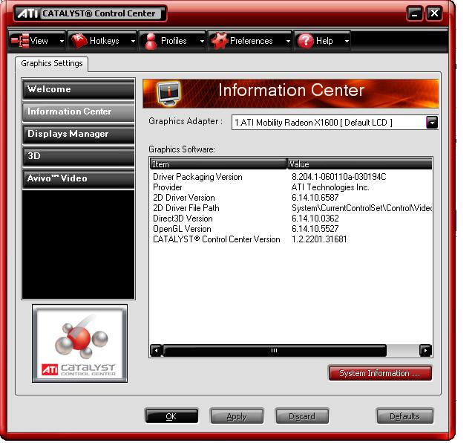Click value 6.14.10.6587
This screenshot has width=475, height=443.
point(315,198)
